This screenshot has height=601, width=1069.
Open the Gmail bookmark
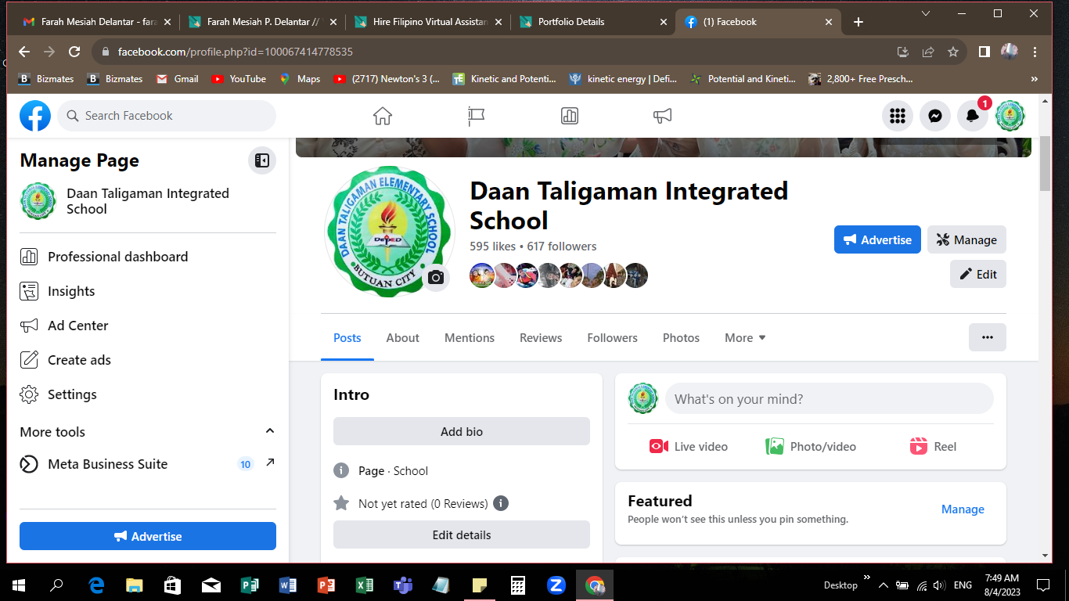click(x=177, y=79)
